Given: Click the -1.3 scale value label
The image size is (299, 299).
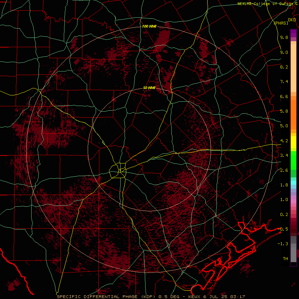Looking at the screenshot, I should (283, 244).
